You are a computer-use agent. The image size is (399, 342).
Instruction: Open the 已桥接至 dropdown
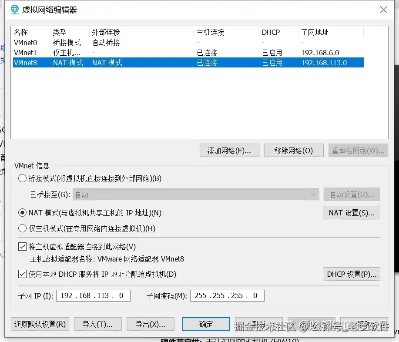(x=196, y=194)
